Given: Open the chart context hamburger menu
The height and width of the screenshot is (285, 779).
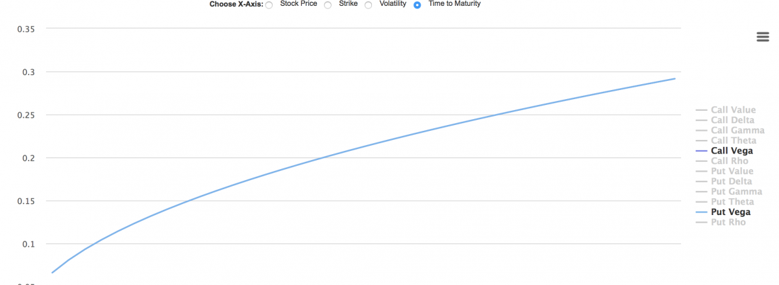Looking at the screenshot, I should click(763, 37).
